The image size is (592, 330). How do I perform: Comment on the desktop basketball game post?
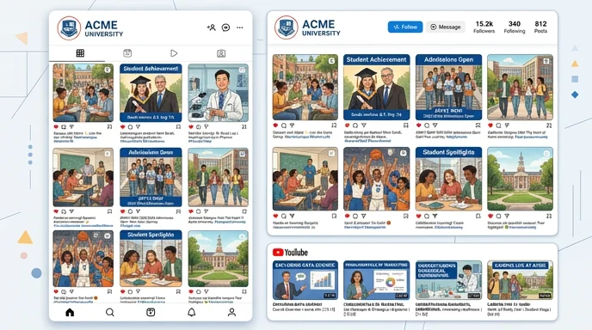click(x=355, y=216)
